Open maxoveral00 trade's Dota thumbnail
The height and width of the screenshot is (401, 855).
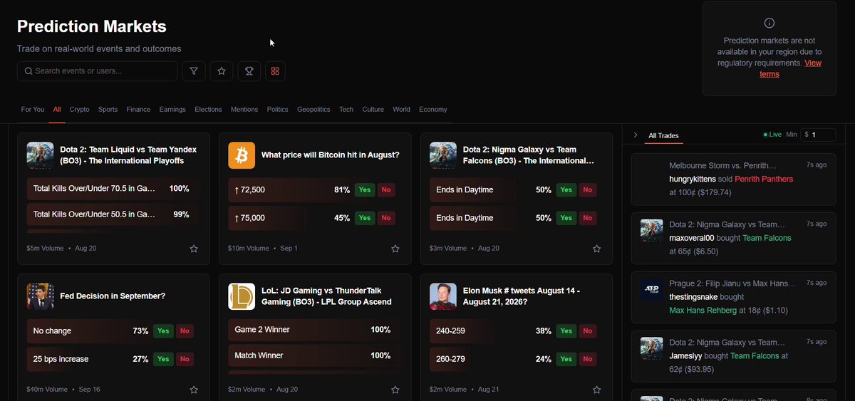click(x=652, y=231)
